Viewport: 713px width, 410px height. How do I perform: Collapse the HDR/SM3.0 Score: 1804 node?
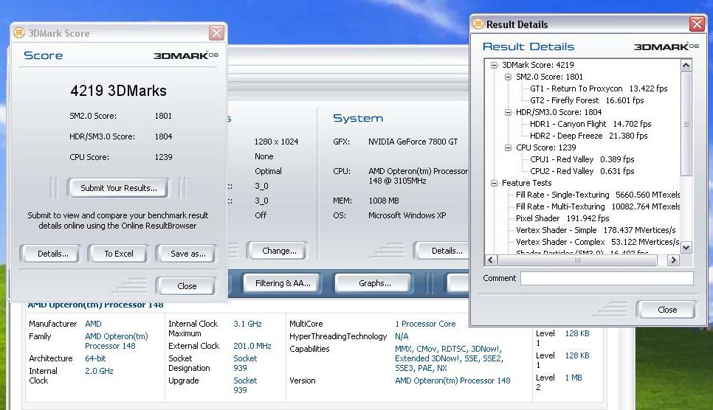(x=508, y=112)
